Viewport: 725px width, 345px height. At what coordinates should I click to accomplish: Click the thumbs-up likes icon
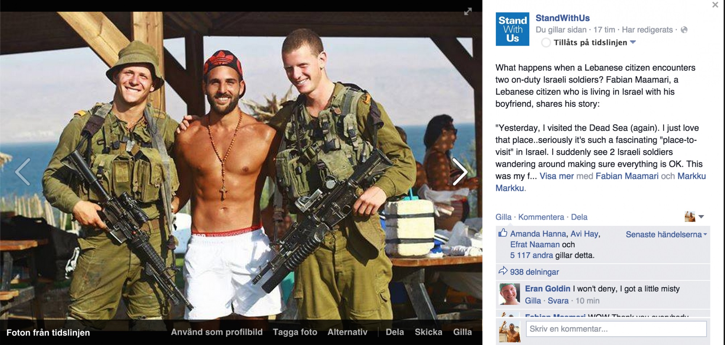click(503, 233)
